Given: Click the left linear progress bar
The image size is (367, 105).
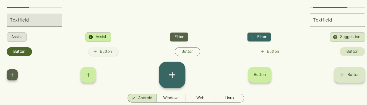Looking at the screenshot, I should click(x=34, y=7).
